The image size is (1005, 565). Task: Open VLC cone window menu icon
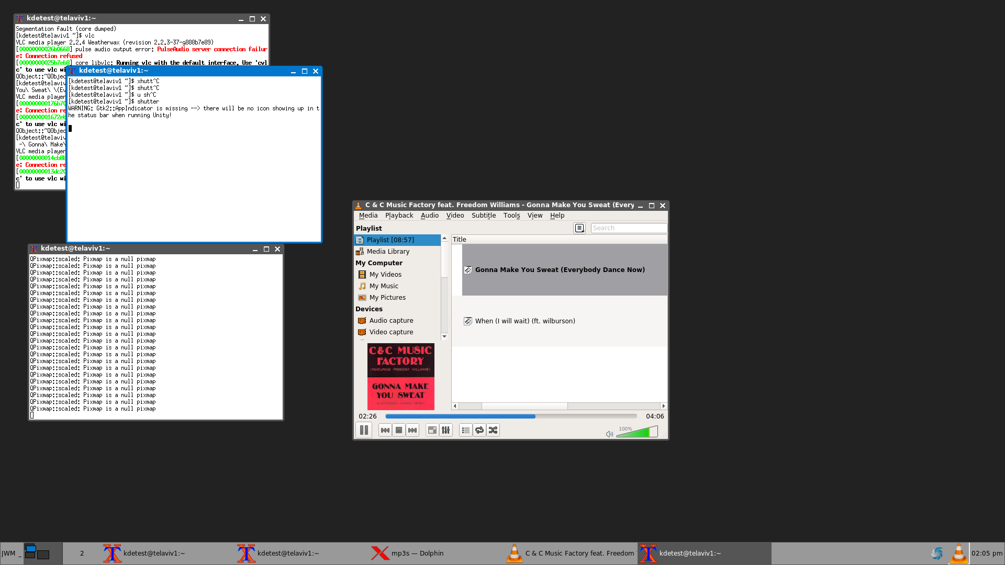click(359, 206)
